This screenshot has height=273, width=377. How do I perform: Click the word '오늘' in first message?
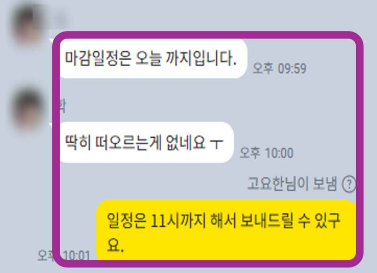148,58
